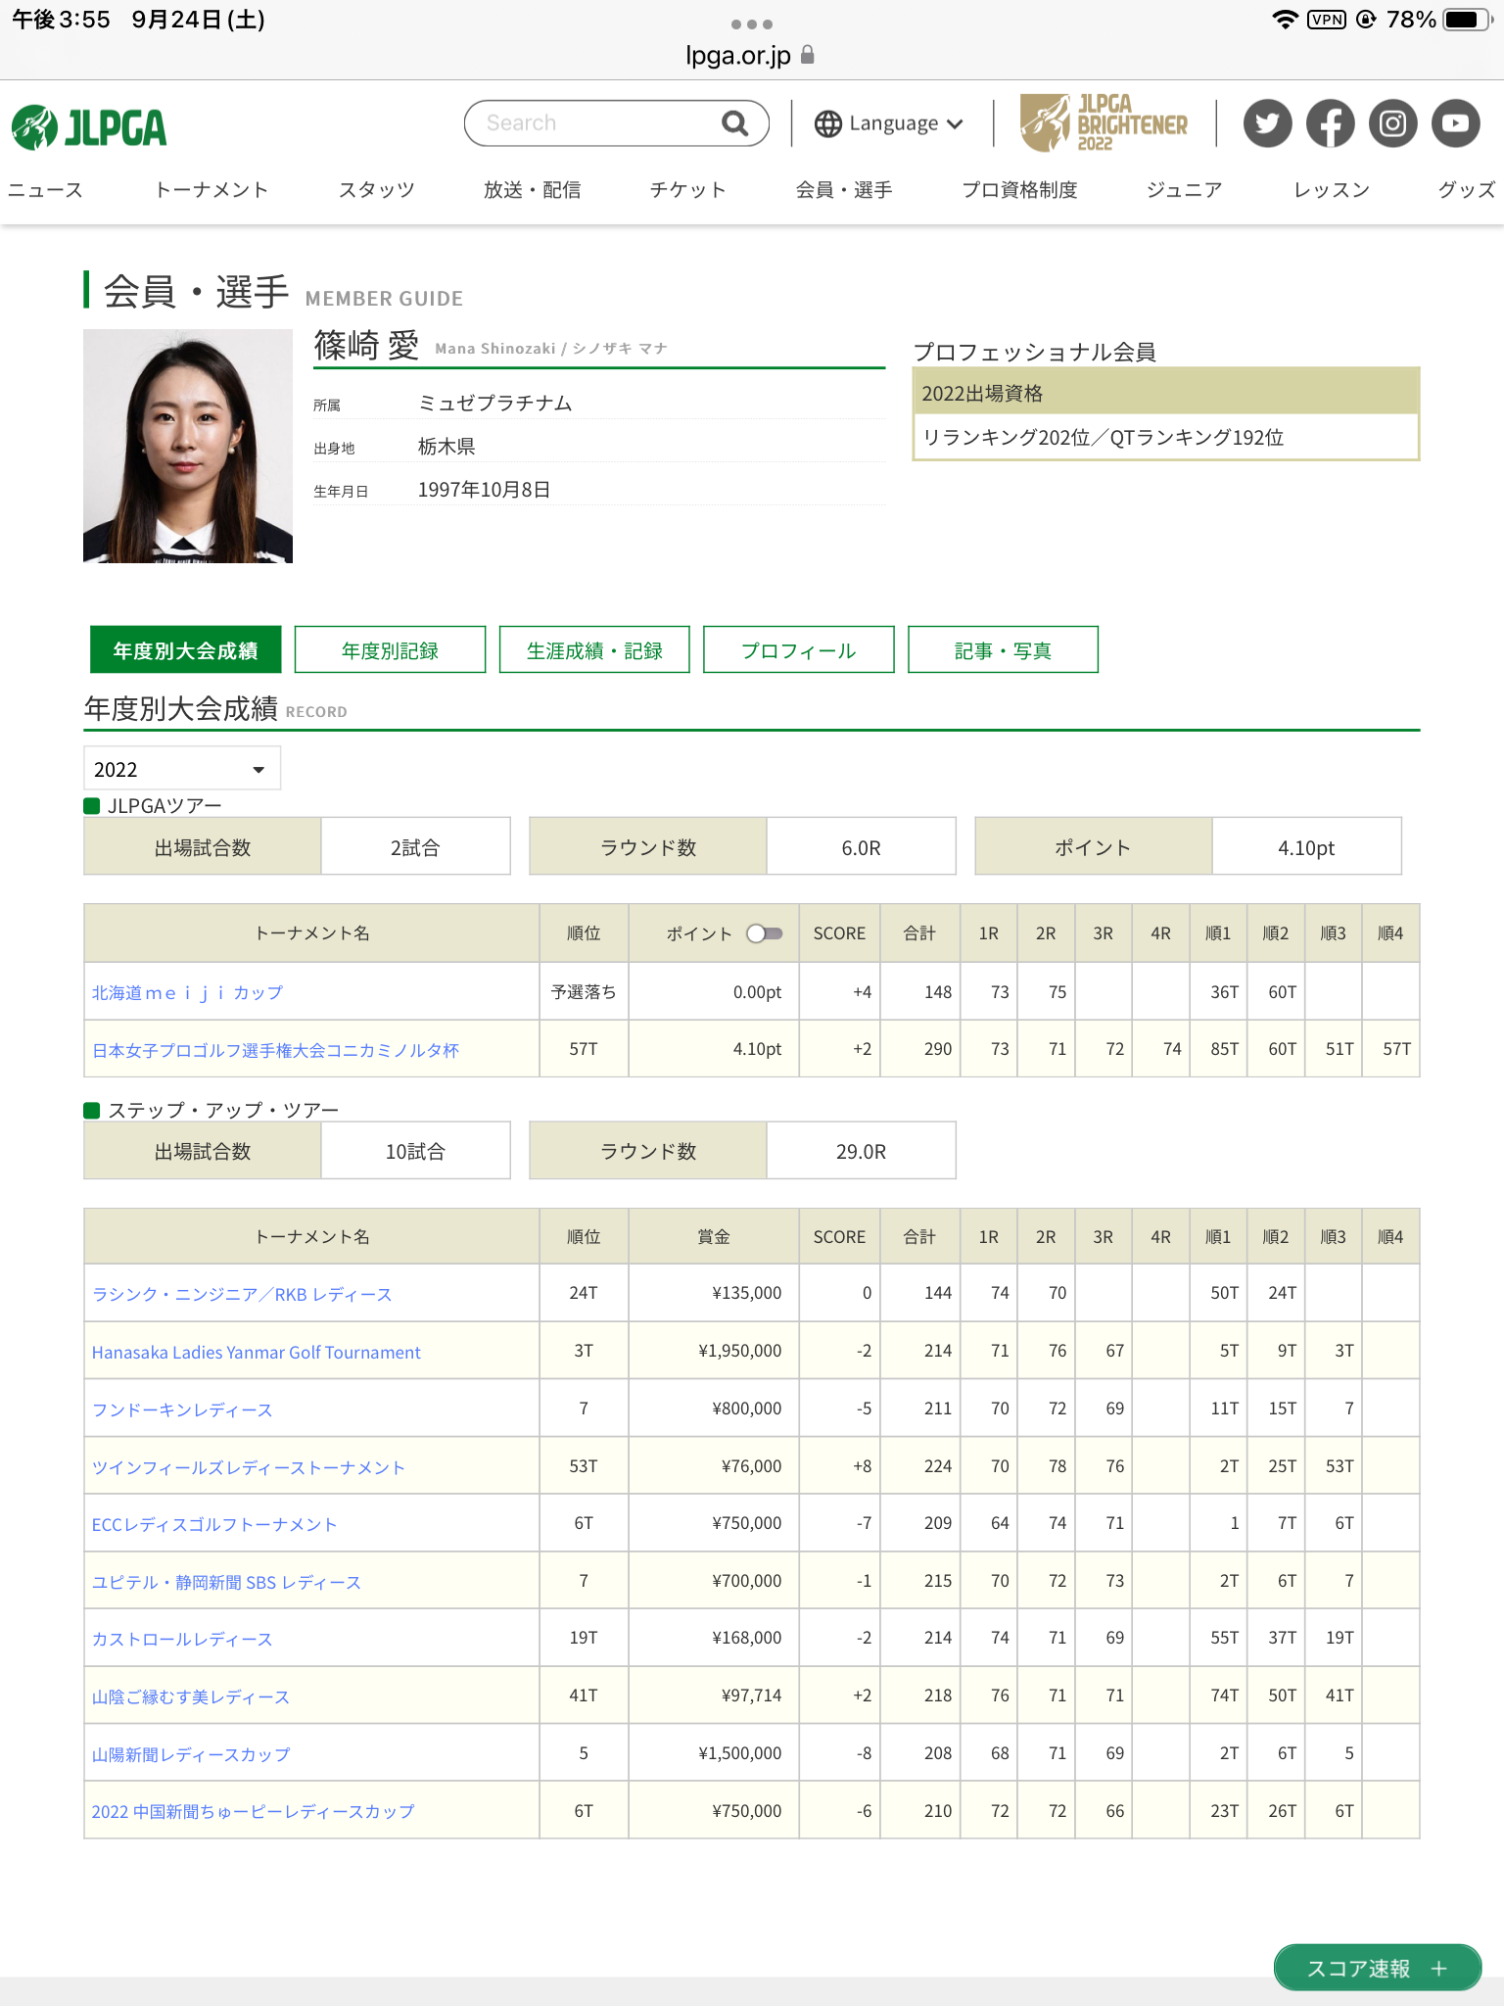This screenshot has width=1504, height=2006.
Task: Open the 会員・選手 menu
Action: click(844, 190)
